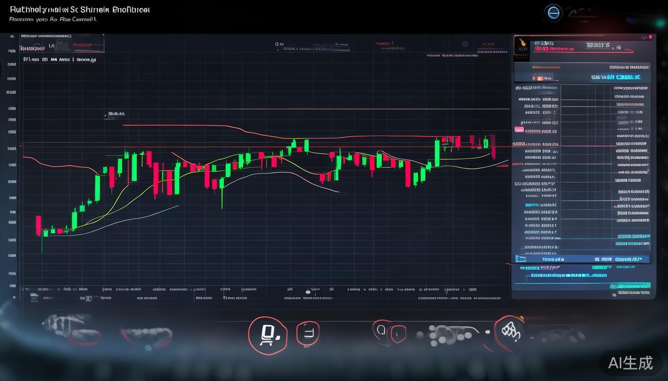Expand the blue price row near sidebar bottom
668x381 pixels.
click(x=582, y=258)
